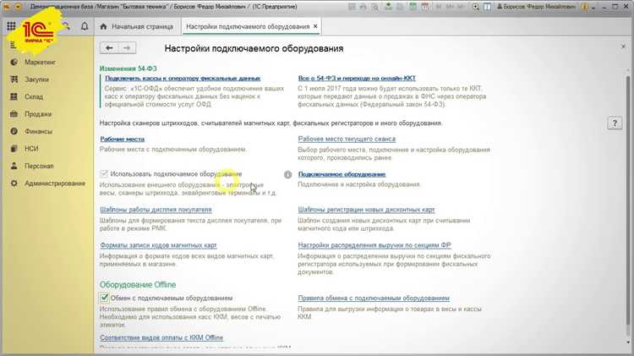Screen dimensions: 634x356
Task: Click the home icon on Начальная страница tab
Action: pos(103,26)
